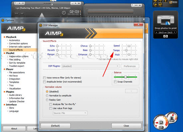Check Use value from tags checkbox
183x132 pixels.
(x=51, y=108)
